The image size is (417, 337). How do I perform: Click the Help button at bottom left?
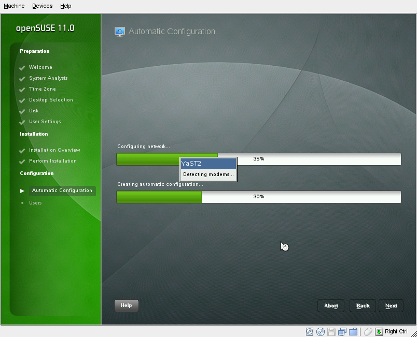pyautogui.click(x=126, y=305)
